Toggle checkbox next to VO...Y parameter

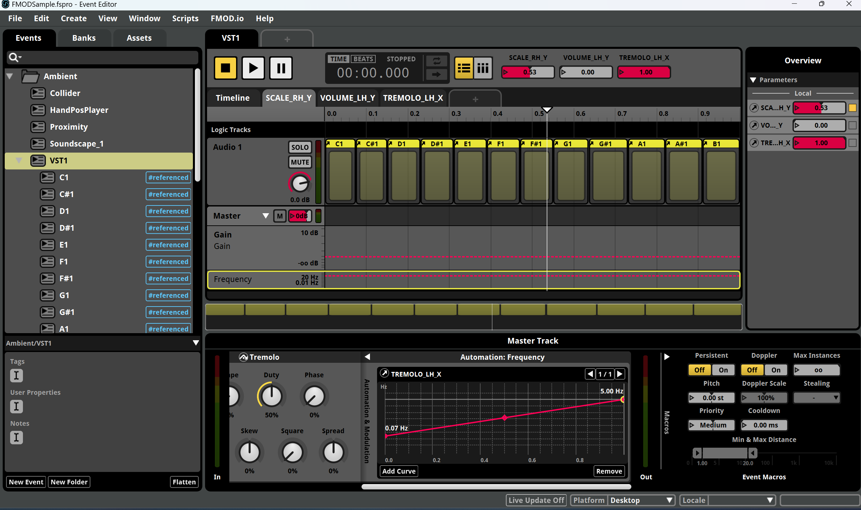(853, 125)
